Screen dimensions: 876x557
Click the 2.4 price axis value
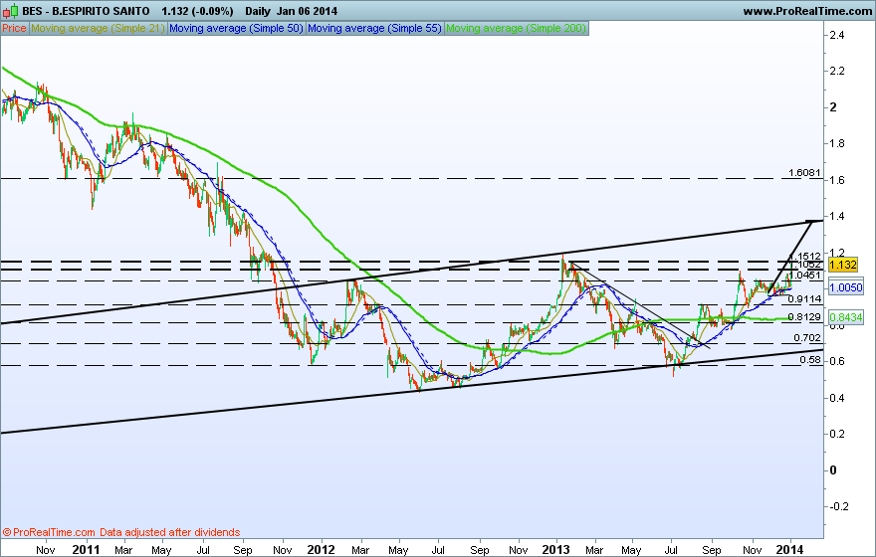point(837,35)
